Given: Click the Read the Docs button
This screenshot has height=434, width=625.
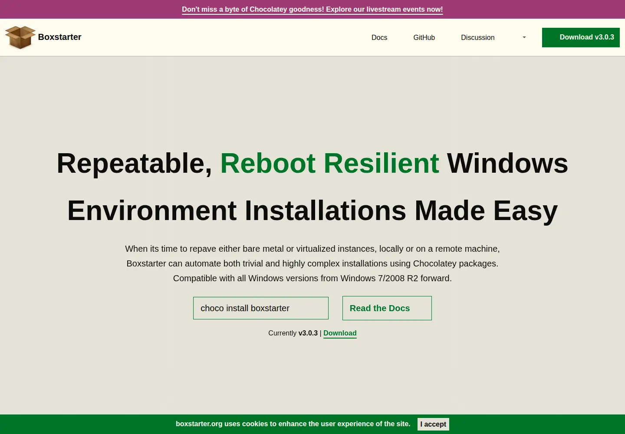Looking at the screenshot, I should (x=387, y=308).
